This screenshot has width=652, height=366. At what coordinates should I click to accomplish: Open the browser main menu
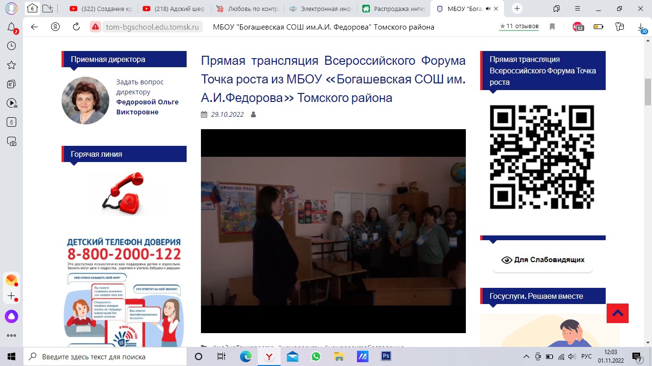[578, 9]
